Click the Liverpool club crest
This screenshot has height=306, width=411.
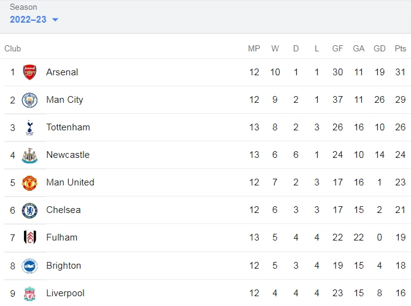[x=29, y=294]
